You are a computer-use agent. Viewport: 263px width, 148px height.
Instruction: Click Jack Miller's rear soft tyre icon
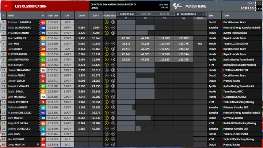pyautogui.click(x=113, y=49)
